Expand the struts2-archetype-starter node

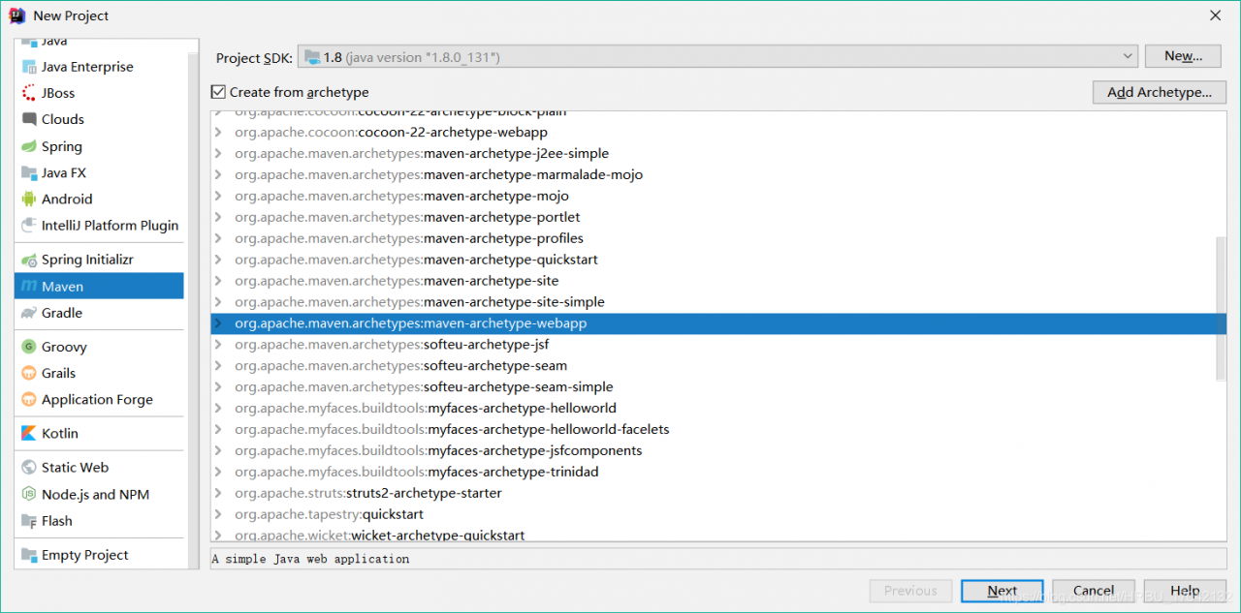click(219, 493)
